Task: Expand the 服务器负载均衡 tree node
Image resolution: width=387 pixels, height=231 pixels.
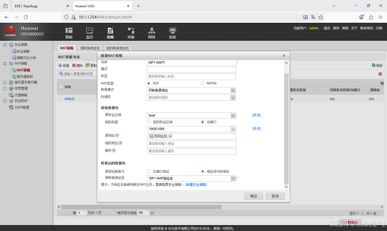Action: tap(5, 82)
